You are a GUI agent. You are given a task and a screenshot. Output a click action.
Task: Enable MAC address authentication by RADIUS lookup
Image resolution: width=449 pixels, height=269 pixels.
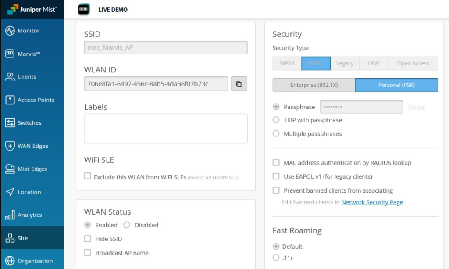tap(276, 163)
